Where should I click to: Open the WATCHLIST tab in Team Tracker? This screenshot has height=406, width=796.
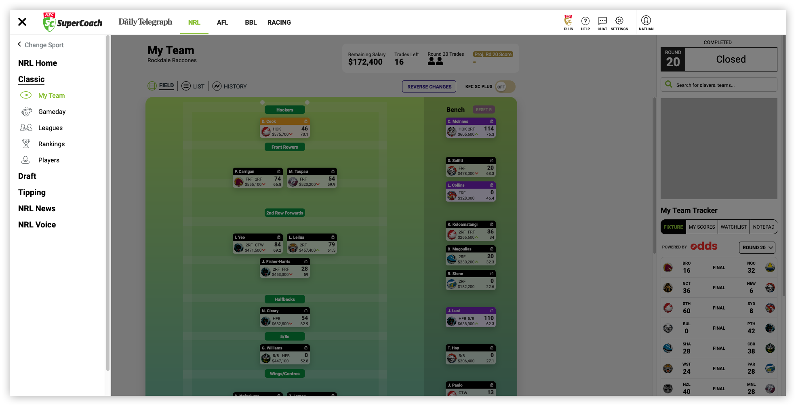[733, 227]
